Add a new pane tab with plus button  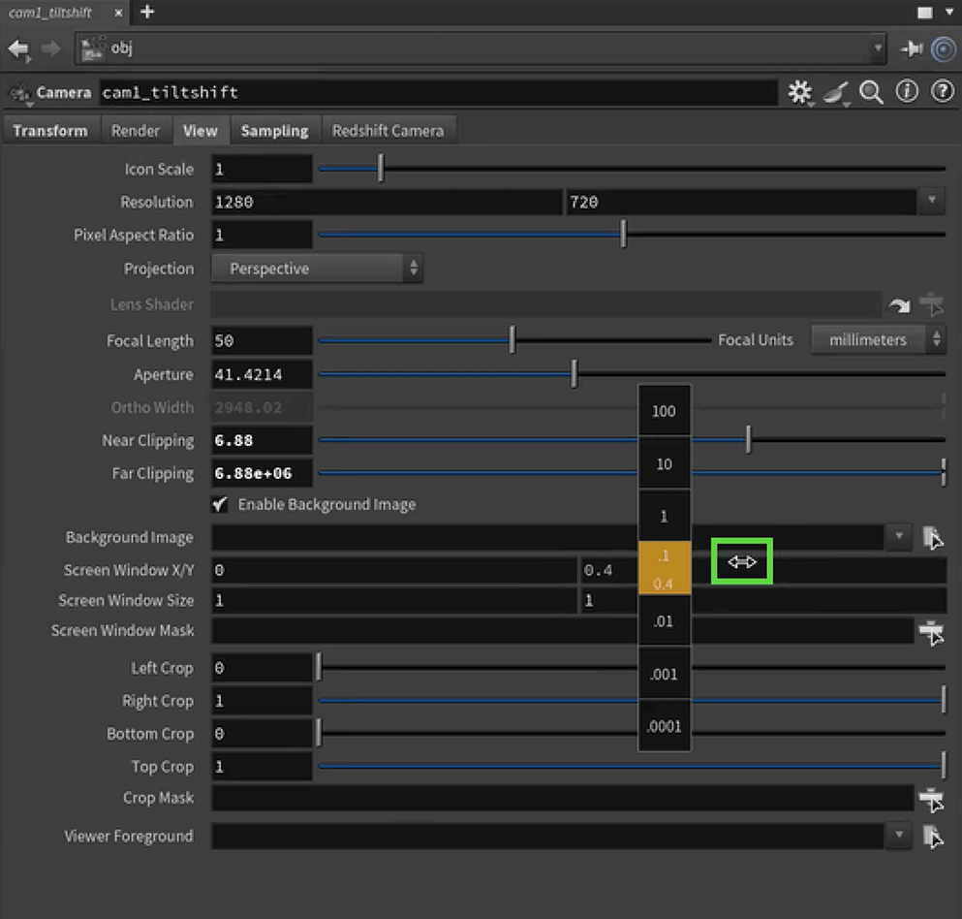pos(147,13)
